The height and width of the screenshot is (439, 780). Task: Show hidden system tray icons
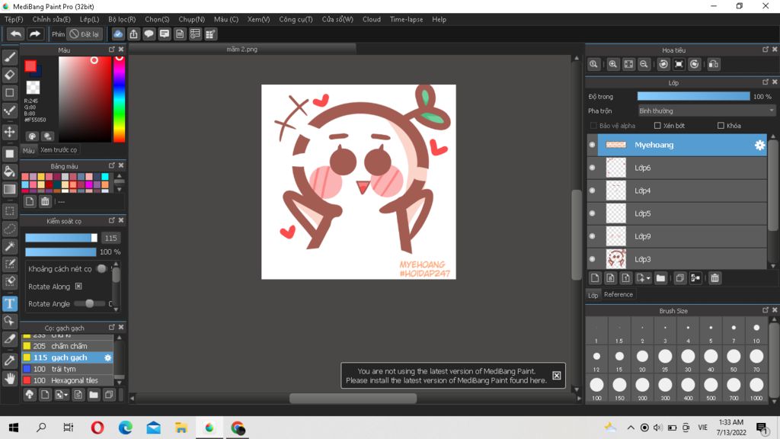(x=630, y=428)
